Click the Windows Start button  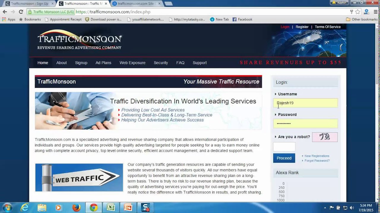(x=7, y=208)
